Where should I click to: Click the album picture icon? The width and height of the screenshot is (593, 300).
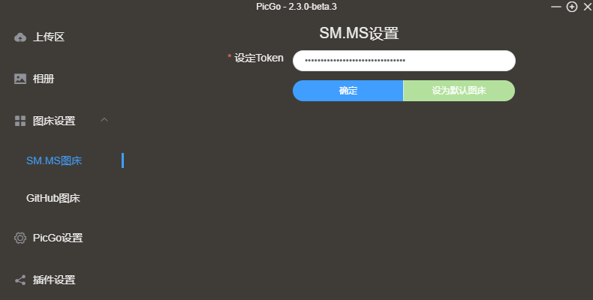click(x=20, y=79)
